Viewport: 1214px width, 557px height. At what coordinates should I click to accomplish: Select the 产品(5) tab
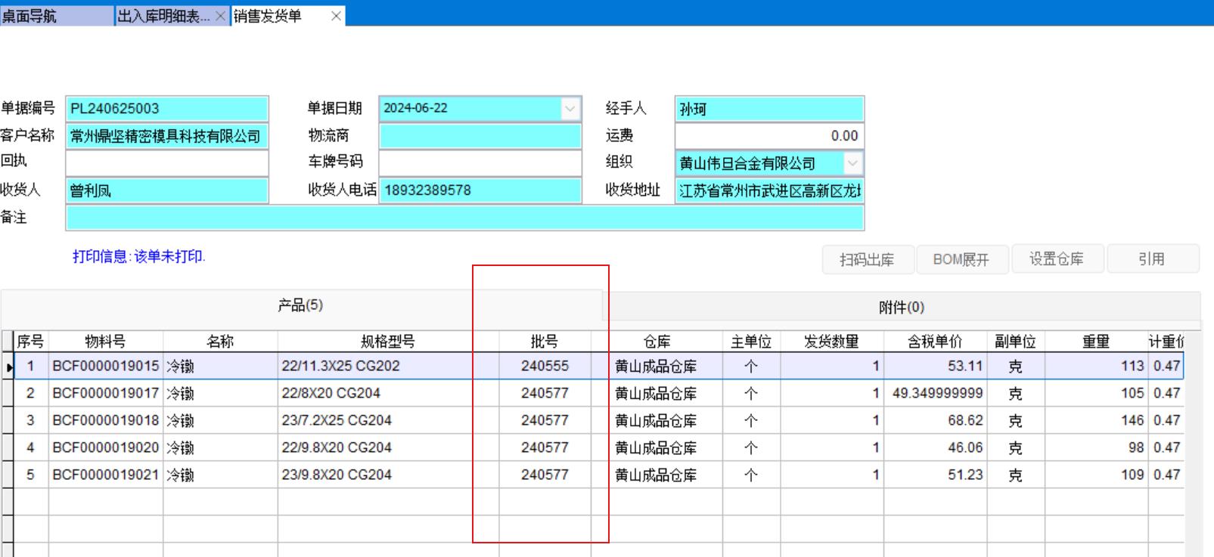(x=300, y=305)
